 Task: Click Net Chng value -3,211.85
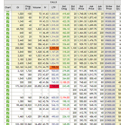65,109
